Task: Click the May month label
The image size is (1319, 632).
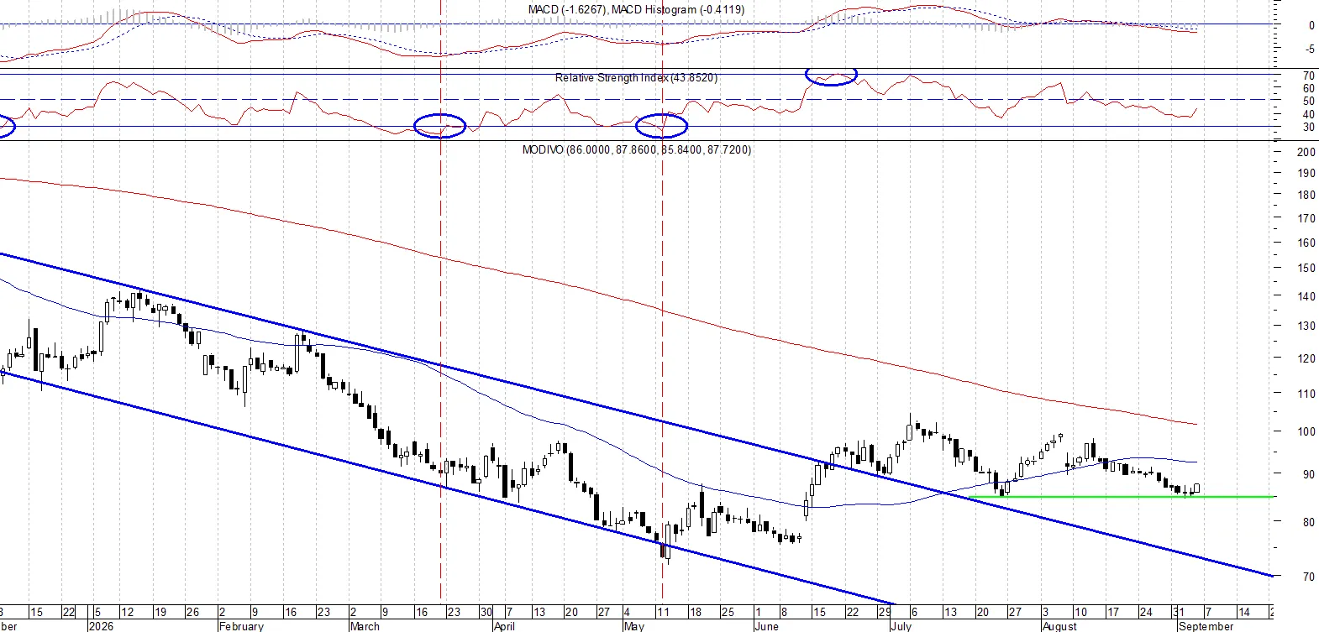Action: point(634,626)
